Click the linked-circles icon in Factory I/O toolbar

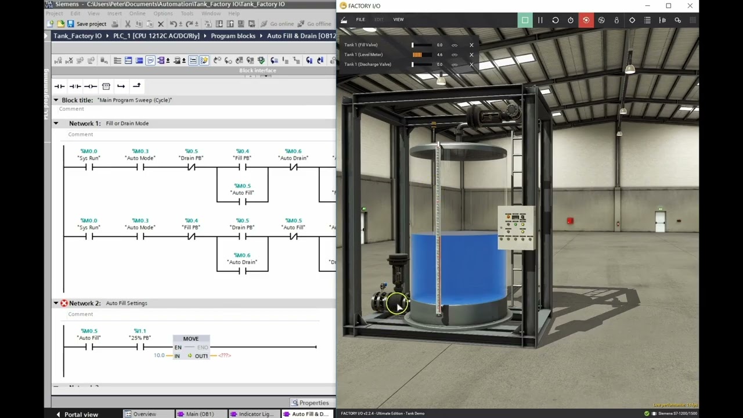click(x=677, y=20)
